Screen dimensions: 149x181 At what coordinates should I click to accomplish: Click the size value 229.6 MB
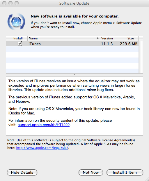(129, 44)
